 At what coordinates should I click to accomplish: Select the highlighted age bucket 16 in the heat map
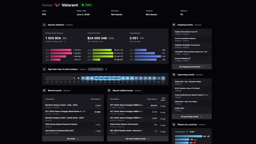point(74,78)
